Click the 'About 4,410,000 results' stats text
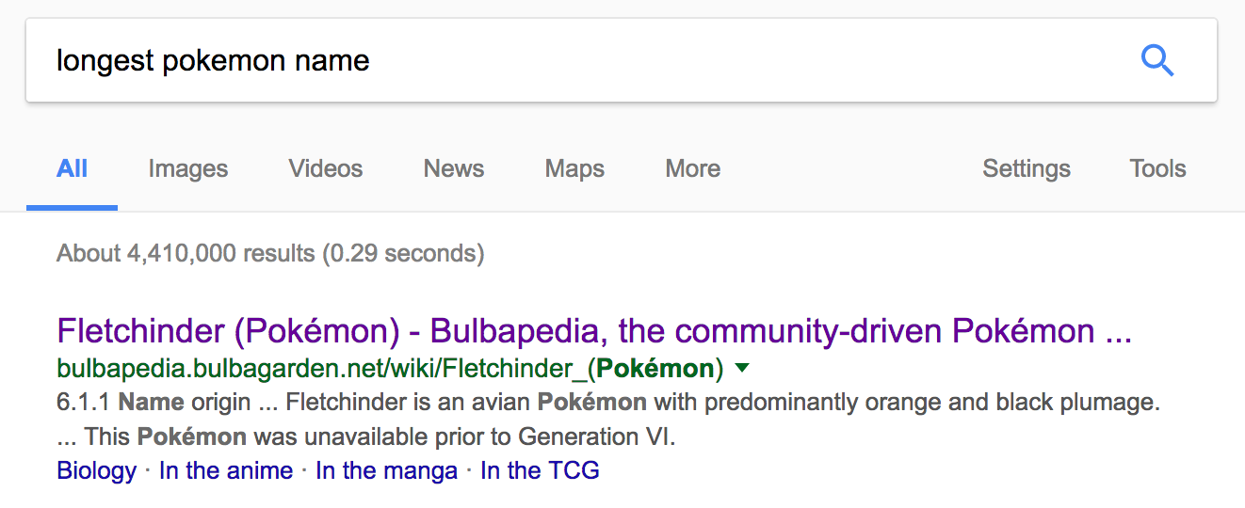Viewport: 1245px width, 508px height. tap(270, 253)
